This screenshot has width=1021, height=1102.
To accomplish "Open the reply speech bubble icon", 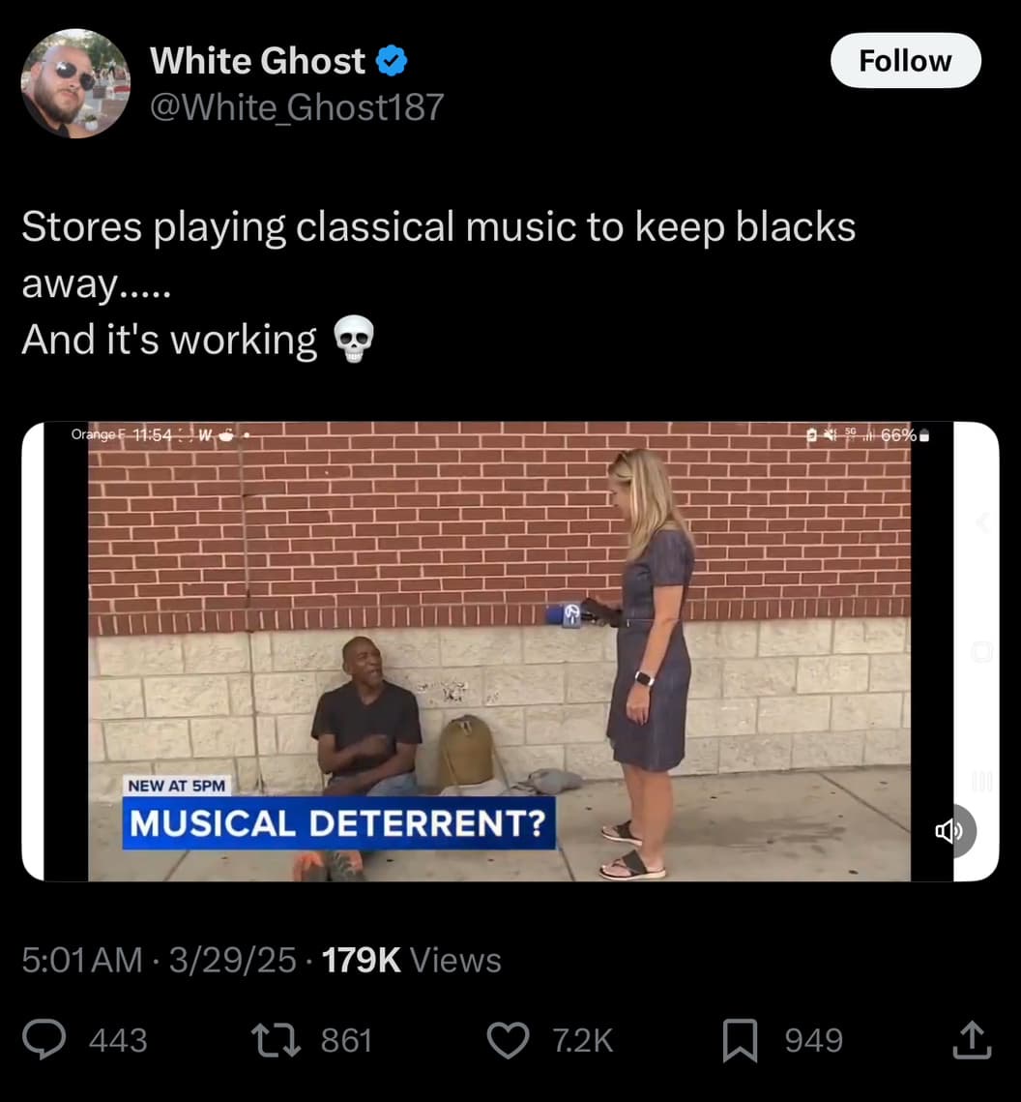I will click(44, 1039).
